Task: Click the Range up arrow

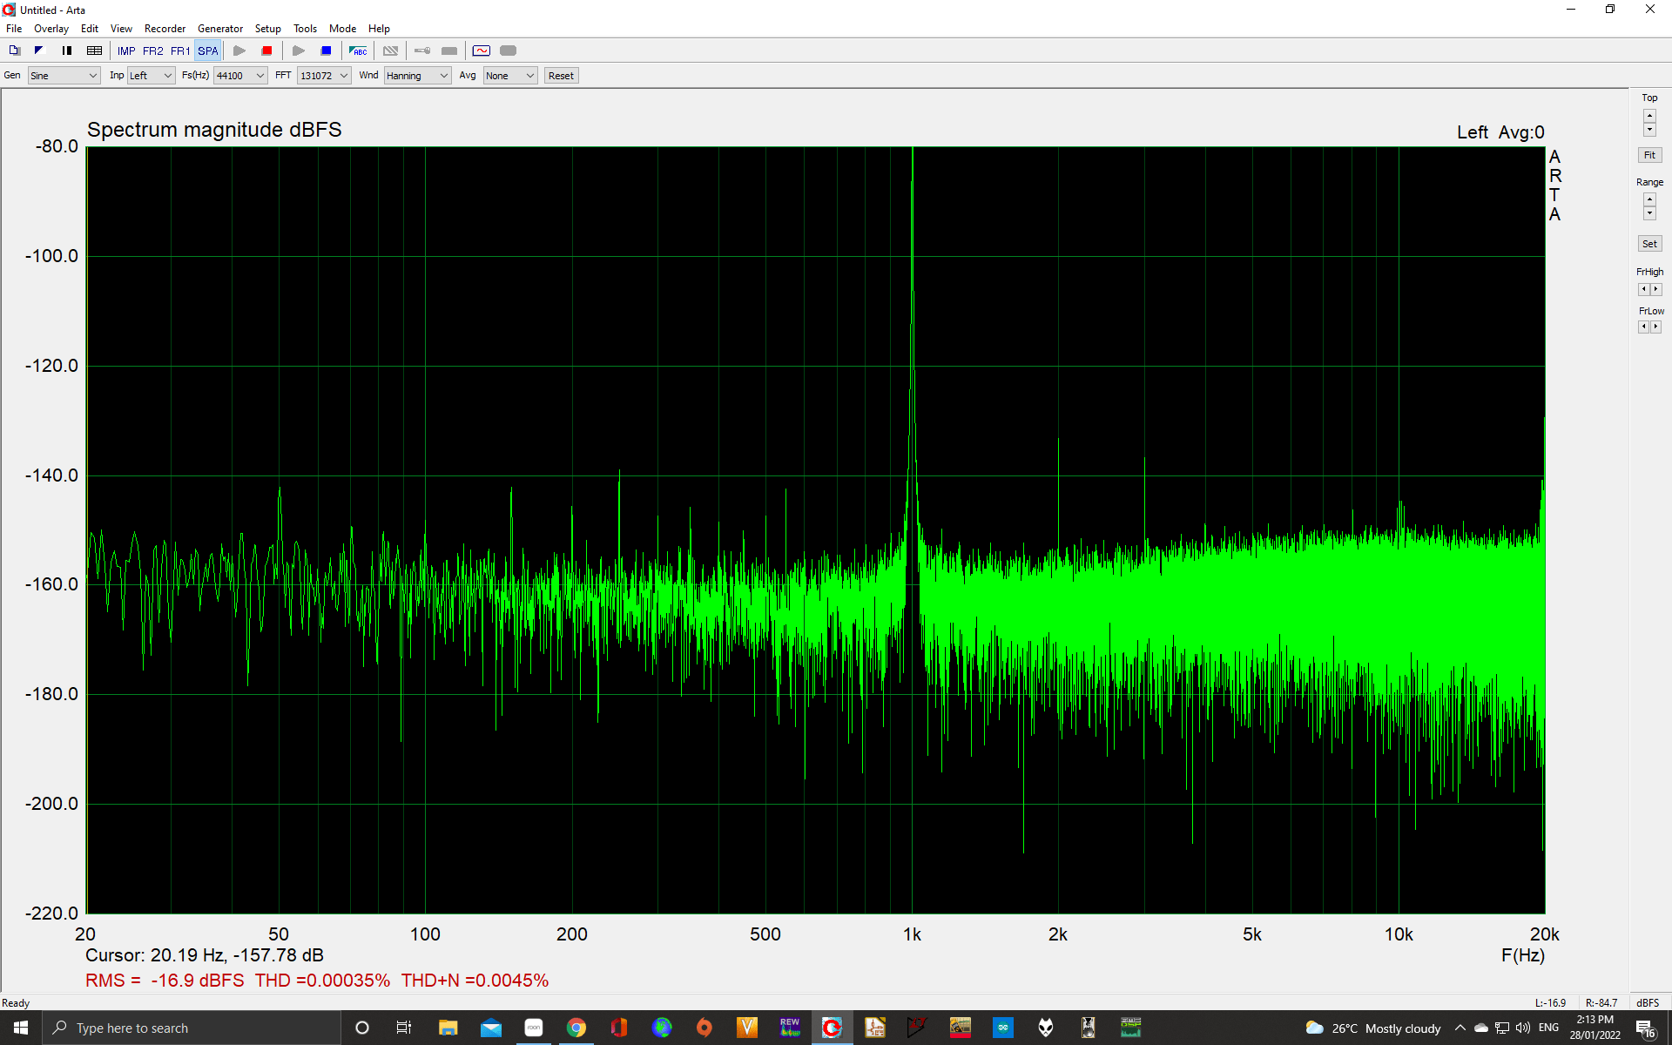Action: (x=1649, y=199)
